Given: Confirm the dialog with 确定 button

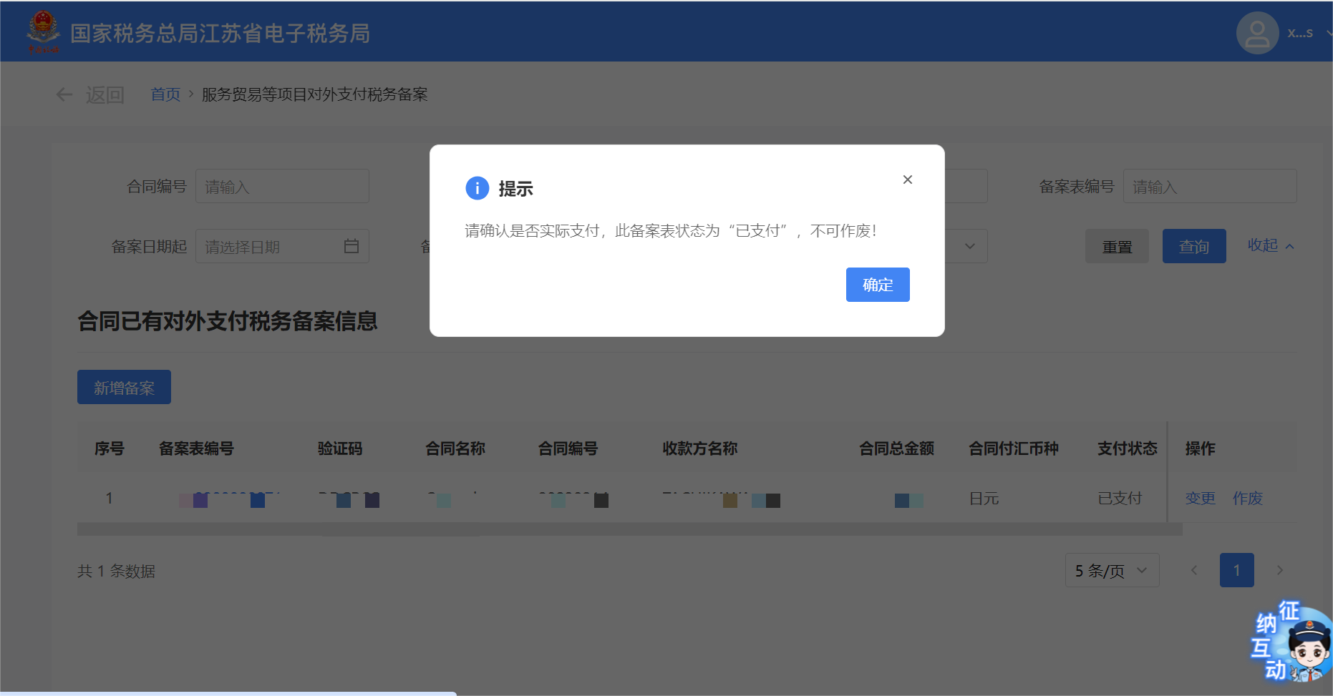Looking at the screenshot, I should coord(877,285).
